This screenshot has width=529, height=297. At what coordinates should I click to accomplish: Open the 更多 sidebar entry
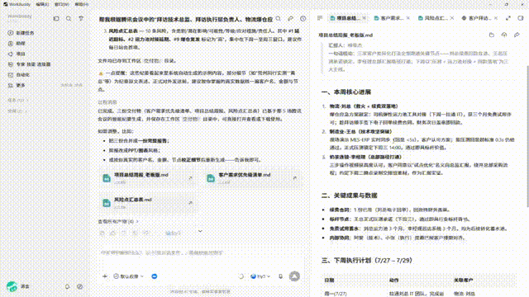(20, 85)
